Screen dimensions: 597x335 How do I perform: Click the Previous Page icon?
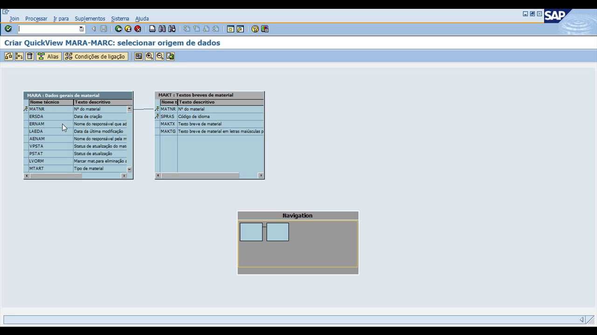coord(196,29)
